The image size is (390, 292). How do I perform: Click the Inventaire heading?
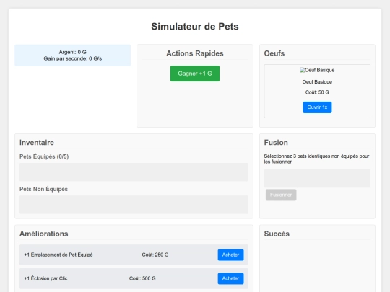point(37,143)
